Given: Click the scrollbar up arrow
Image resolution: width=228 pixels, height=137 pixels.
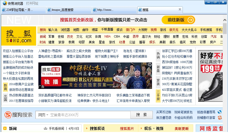Looking at the screenshot, I should point(225,20).
